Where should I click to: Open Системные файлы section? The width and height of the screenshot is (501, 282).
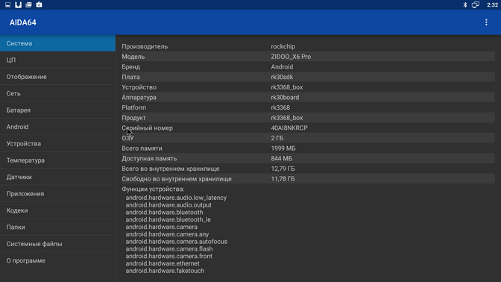pyautogui.click(x=57, y=244)
